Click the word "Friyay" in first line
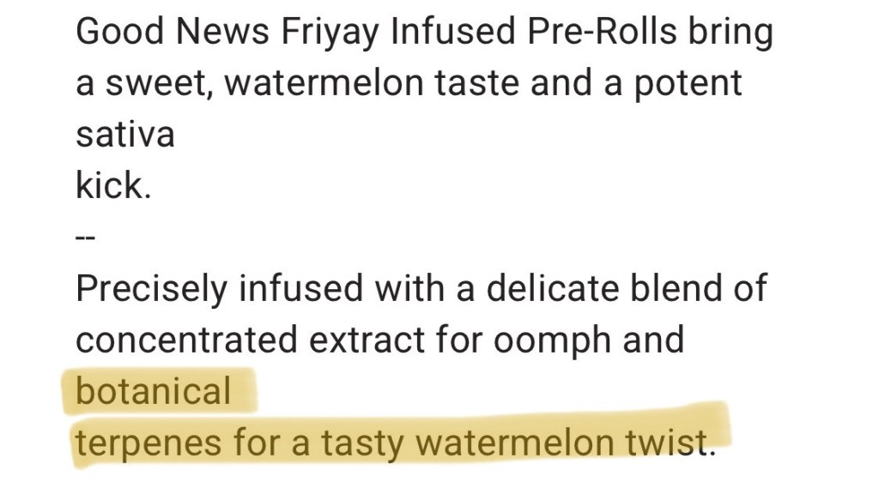This screenshot has height=488, width=879. click(x=331, y=33)
